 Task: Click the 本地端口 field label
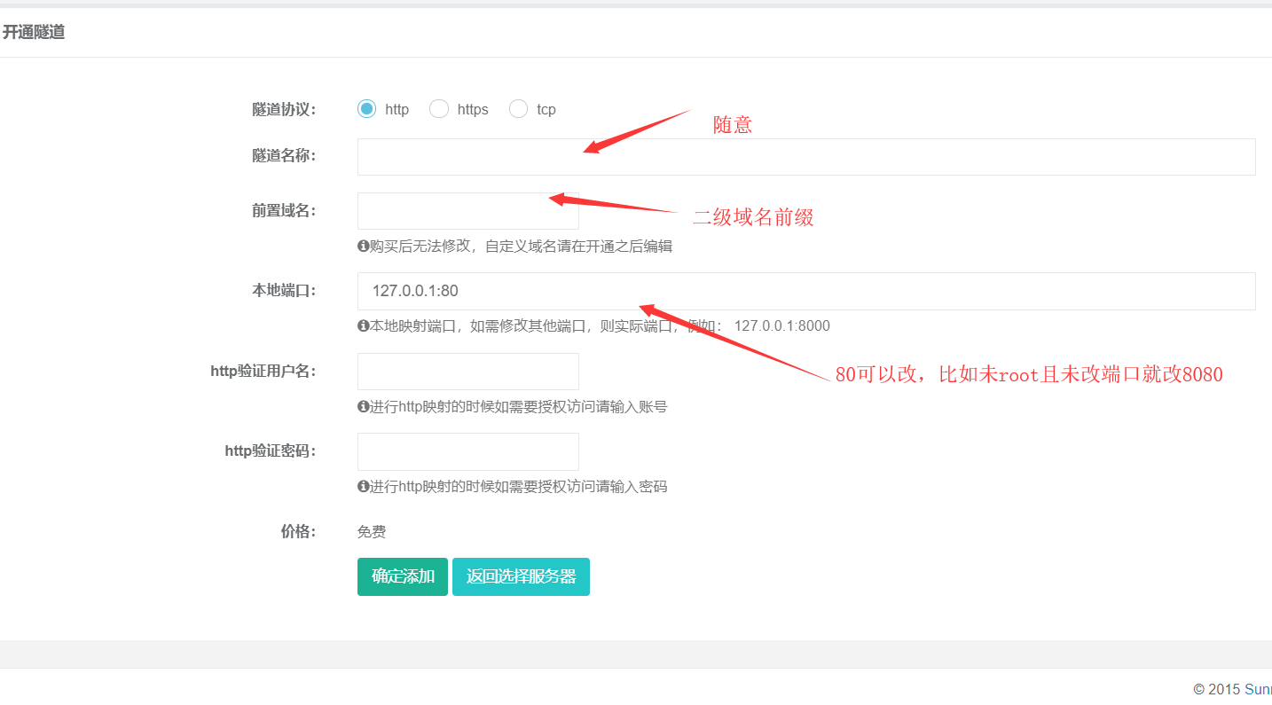[x=284, y=290]
